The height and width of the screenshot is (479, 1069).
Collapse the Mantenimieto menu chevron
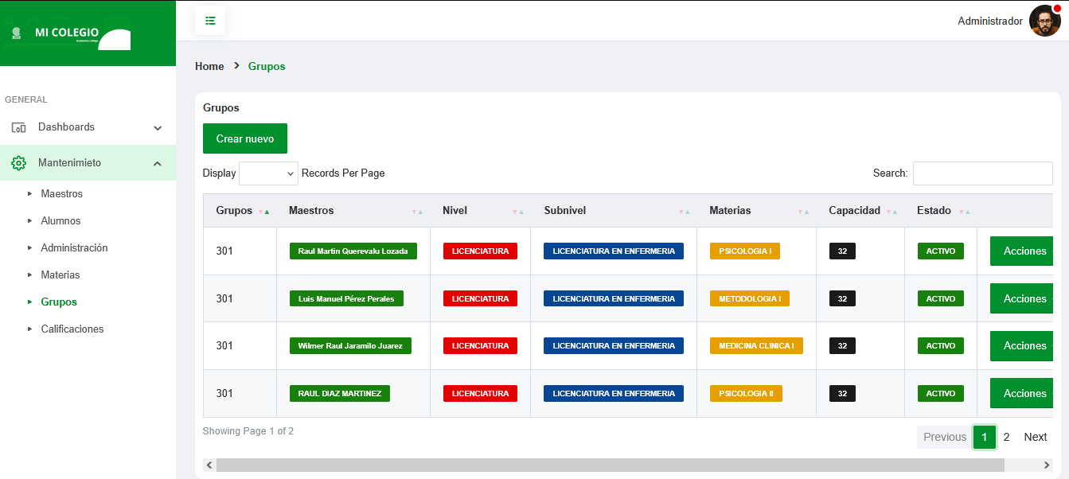[158, 164]
